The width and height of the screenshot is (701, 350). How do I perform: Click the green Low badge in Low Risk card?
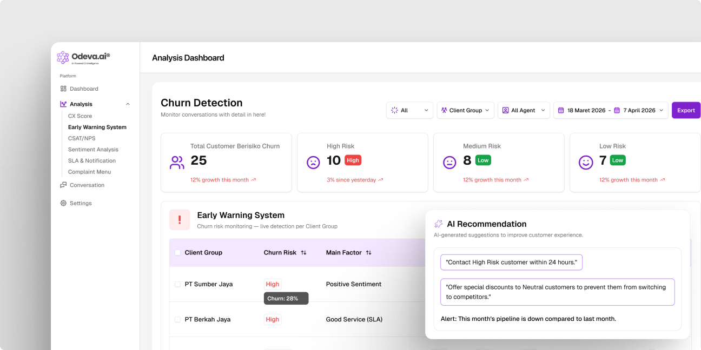click(x=618, y=160)
